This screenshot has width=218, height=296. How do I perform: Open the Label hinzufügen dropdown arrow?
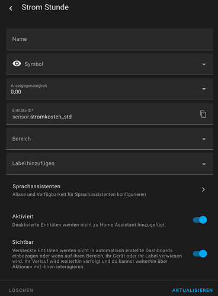click(x=204, y=164)
